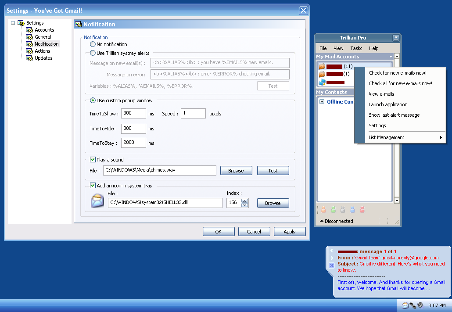Click the network connection tray icon
Viewport: 452px width, 312px height.
[413, 305]
